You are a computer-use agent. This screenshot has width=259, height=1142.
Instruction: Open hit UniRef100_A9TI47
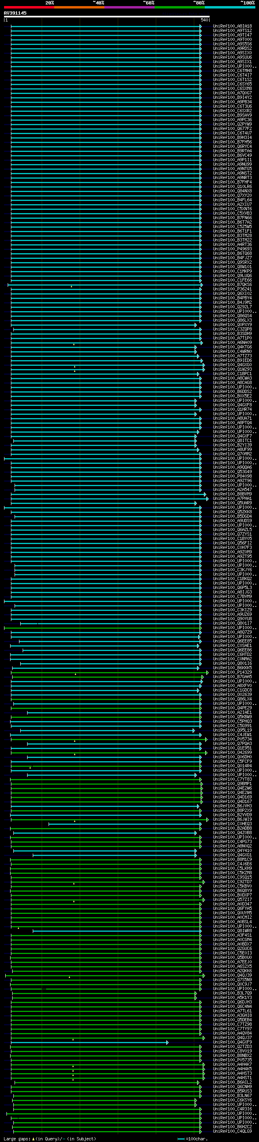(x=232, y=35)
